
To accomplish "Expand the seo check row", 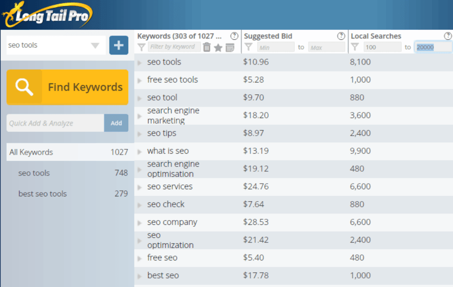I will click(140, 205).
